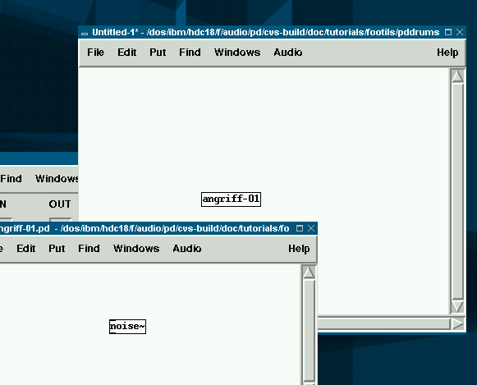The image size is (477, 385).
Task: Select the angriff-01 object box
Action: tap(231, 199)
